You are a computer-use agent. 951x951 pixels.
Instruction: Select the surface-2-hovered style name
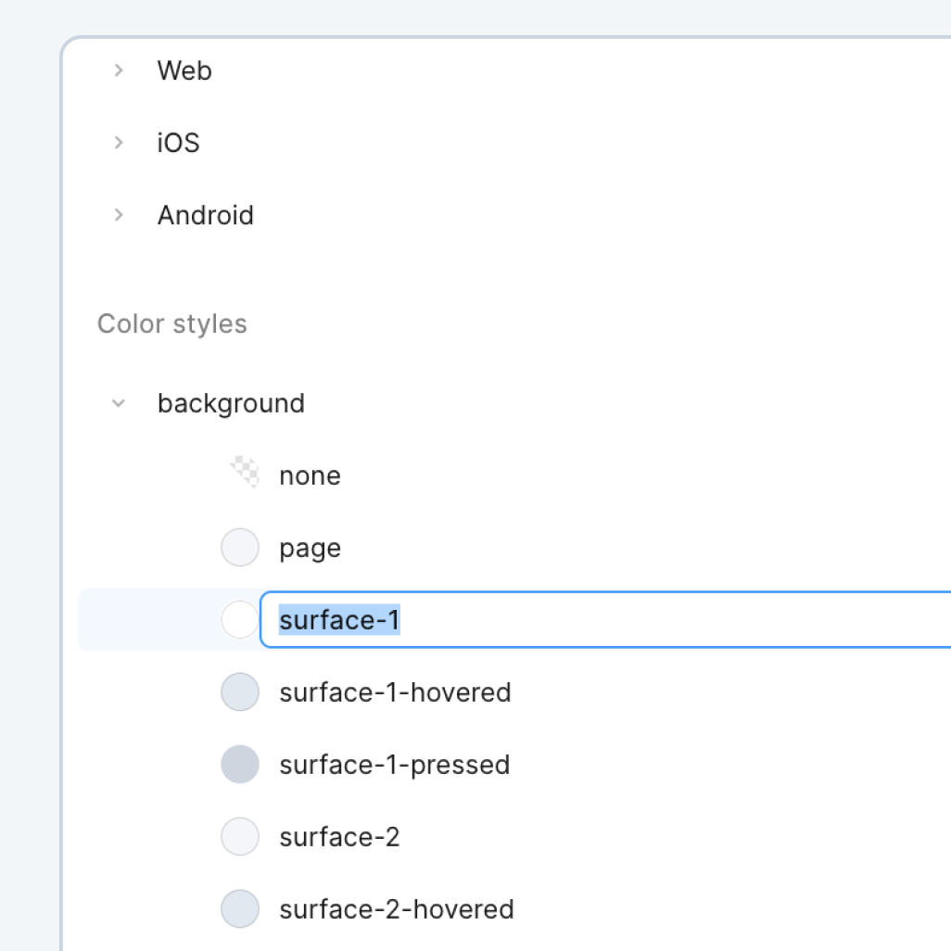pos(396,909)
